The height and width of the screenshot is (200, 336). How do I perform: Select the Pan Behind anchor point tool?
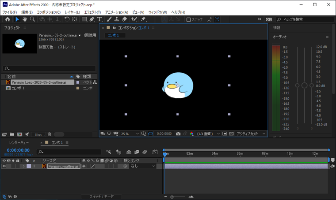(75, 19)
